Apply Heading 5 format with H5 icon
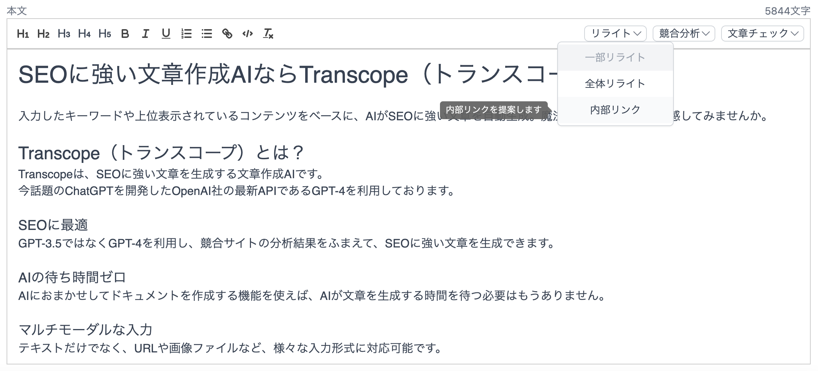The height and width of the screenshot is (371, 818). [x=105, y=34]
